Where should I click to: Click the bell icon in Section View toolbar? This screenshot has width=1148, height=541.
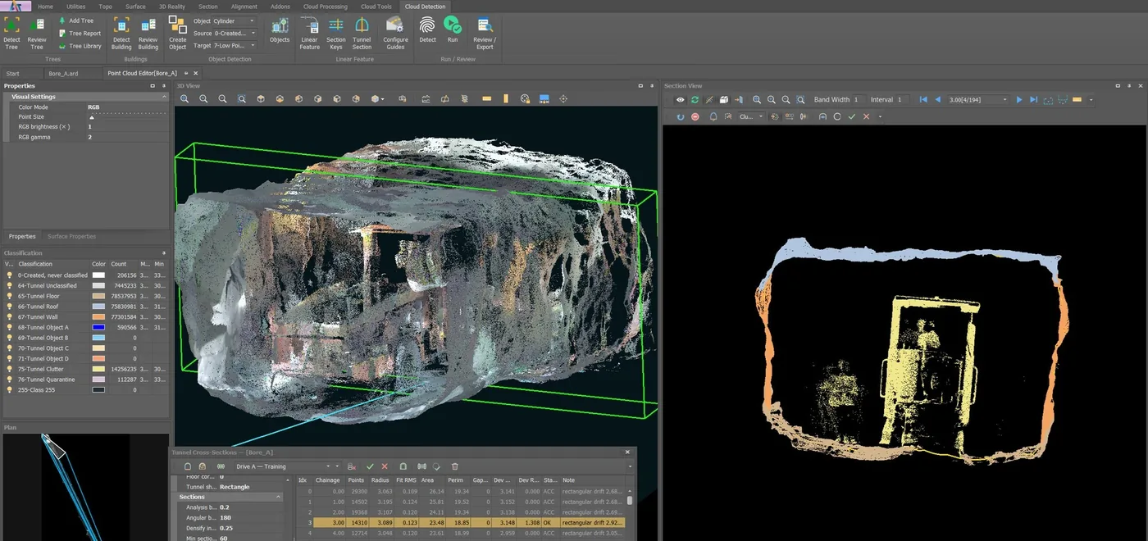coord(713,117)
